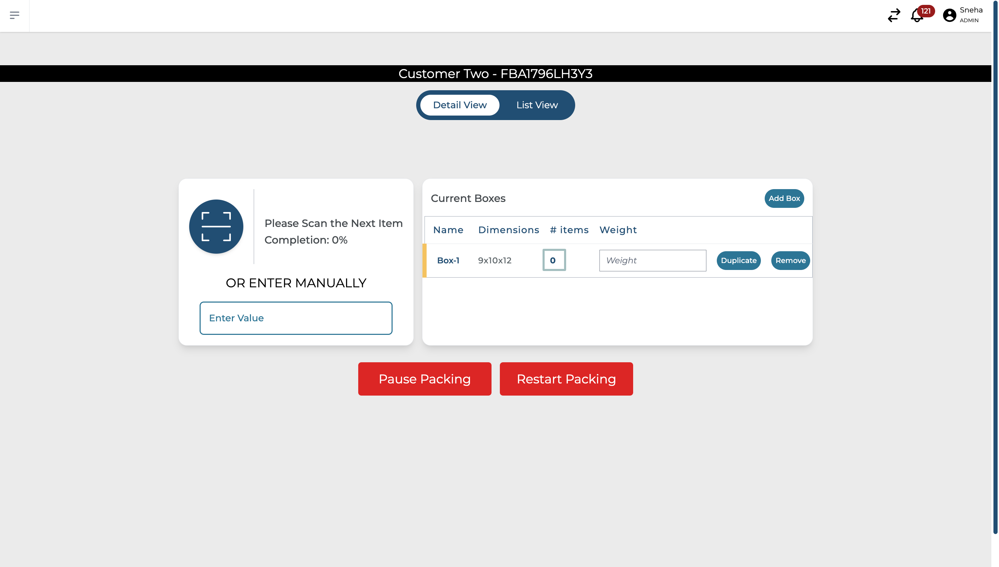The image size is (999, 567).
Task: Click Restart Packing
Action: [x=566, y=379]
